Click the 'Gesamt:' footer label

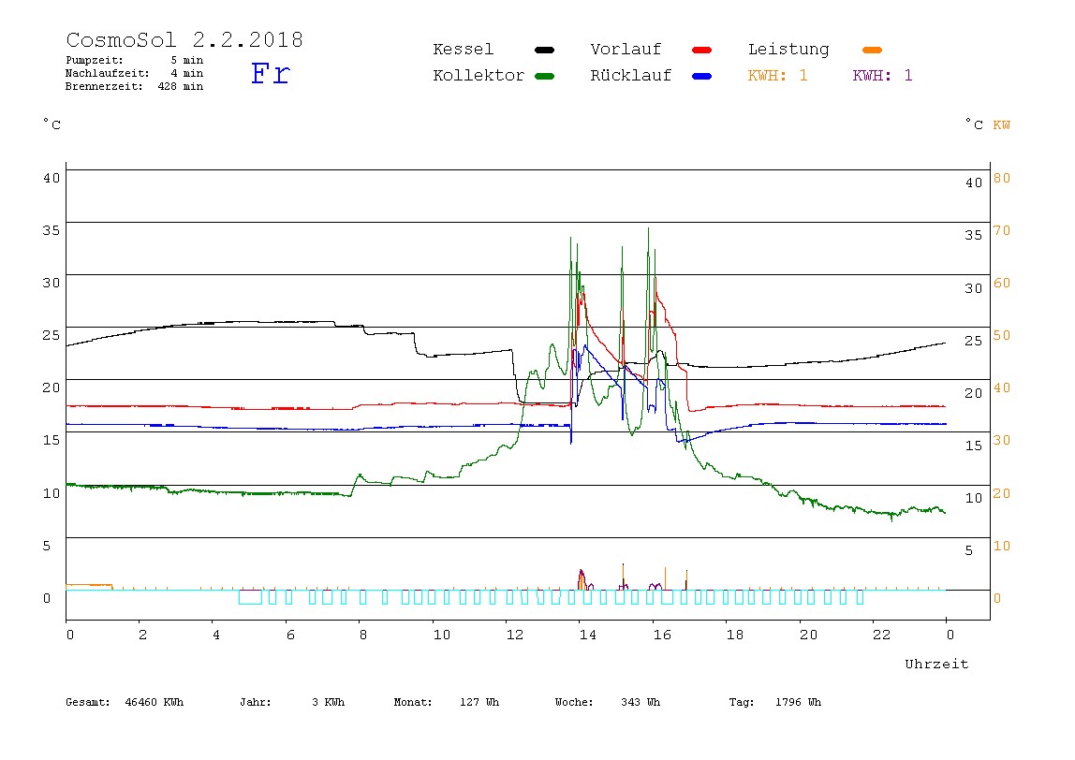88,702
